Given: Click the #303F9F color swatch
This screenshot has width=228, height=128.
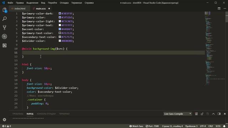Looking at the screenshot, I should [x=60, y=14].
